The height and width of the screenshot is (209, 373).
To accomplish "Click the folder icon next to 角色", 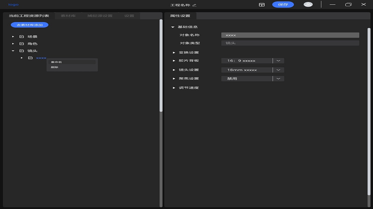I will pos(22,44).
